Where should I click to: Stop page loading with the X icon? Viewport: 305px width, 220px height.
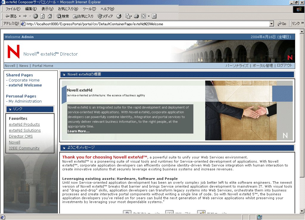coord(35,16)
